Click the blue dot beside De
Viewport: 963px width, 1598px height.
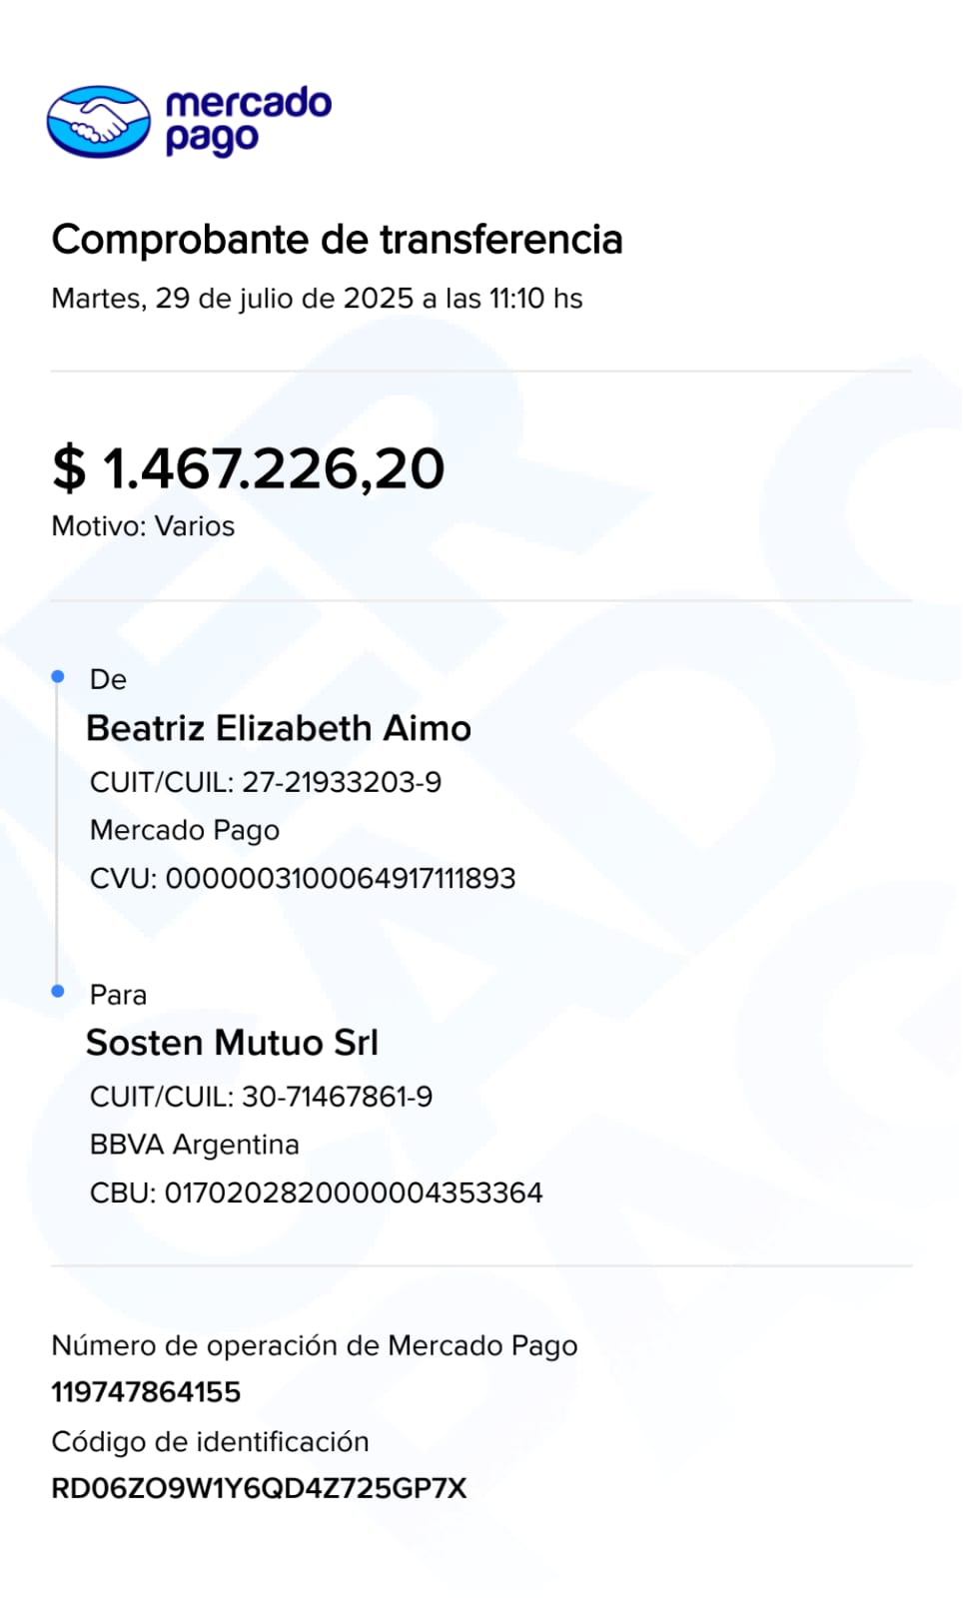point(58,677)
